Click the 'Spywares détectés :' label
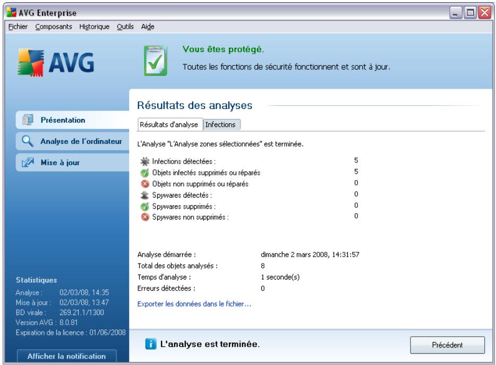Image resolution: width=496 pixels, height=365 pixels. pyautogui.click(x=182, y=195)
